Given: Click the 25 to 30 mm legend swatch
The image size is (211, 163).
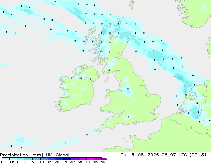Looking at the screenshot, I should click(x=67, y=159).
